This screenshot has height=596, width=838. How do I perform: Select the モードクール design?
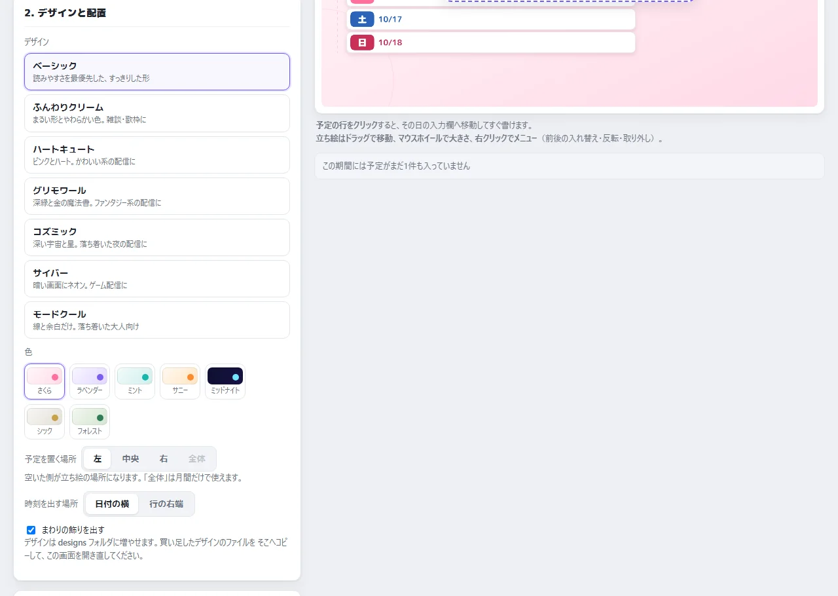pos(157,320)
